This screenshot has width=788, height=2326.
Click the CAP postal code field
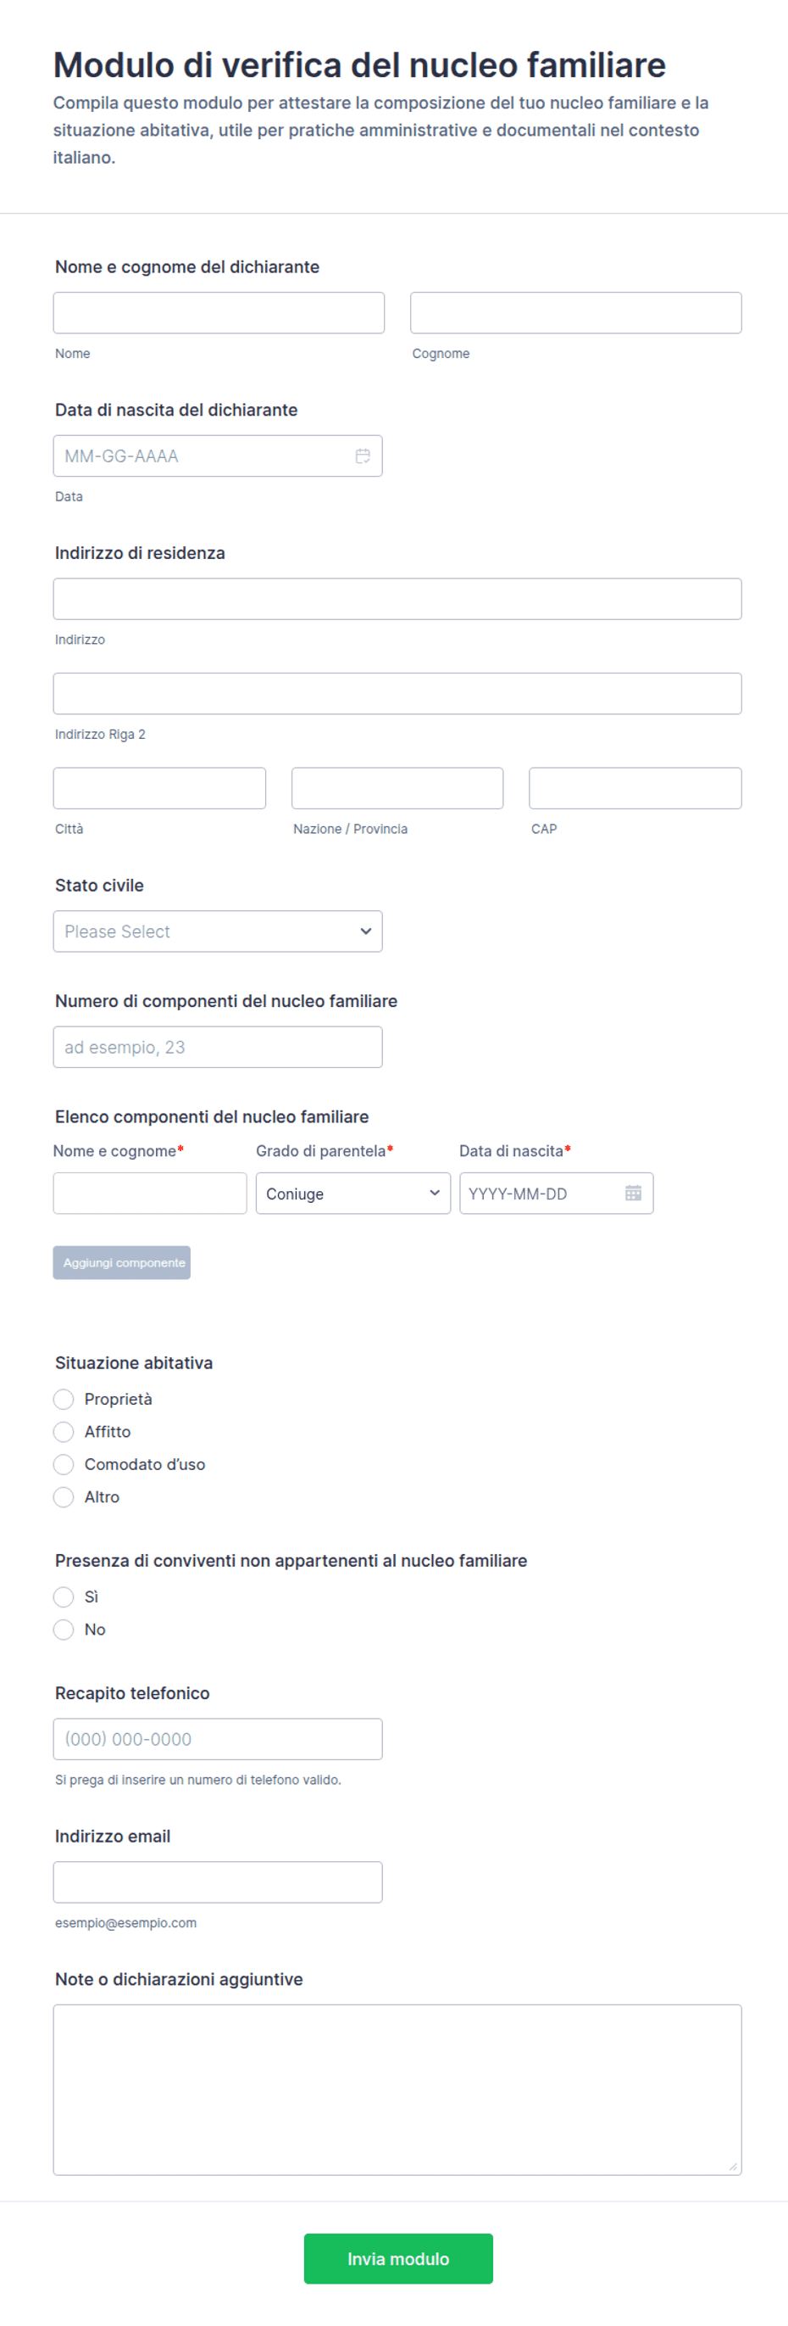pyautogui.click(x=635, y=788)
